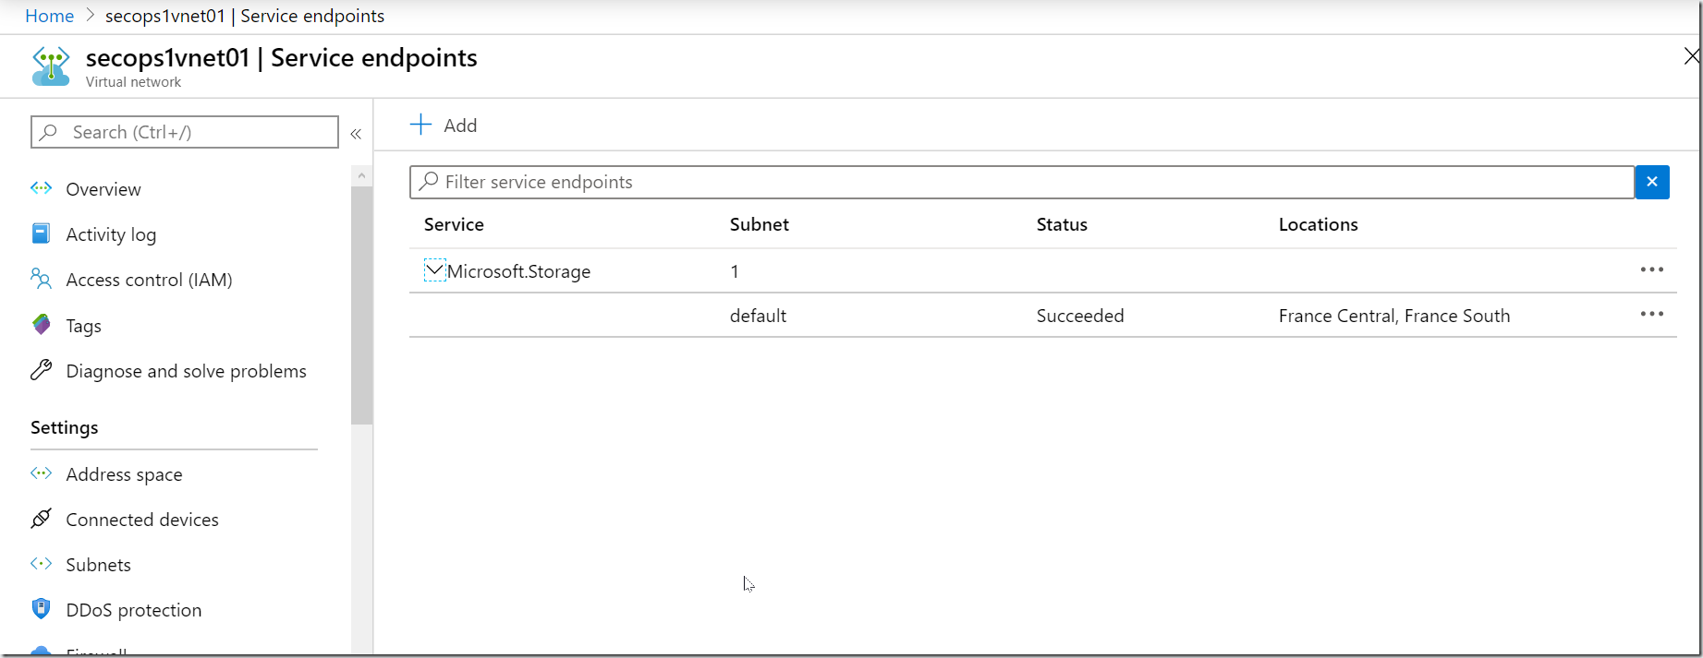The width and height of the screenshot is (1703, 658).
Task: Click the Access control (IAM) icon
Action: tap(41, 279)
